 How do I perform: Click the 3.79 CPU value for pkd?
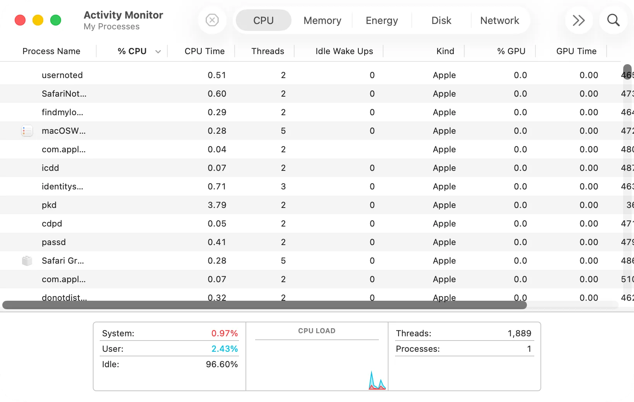point(217,205)
